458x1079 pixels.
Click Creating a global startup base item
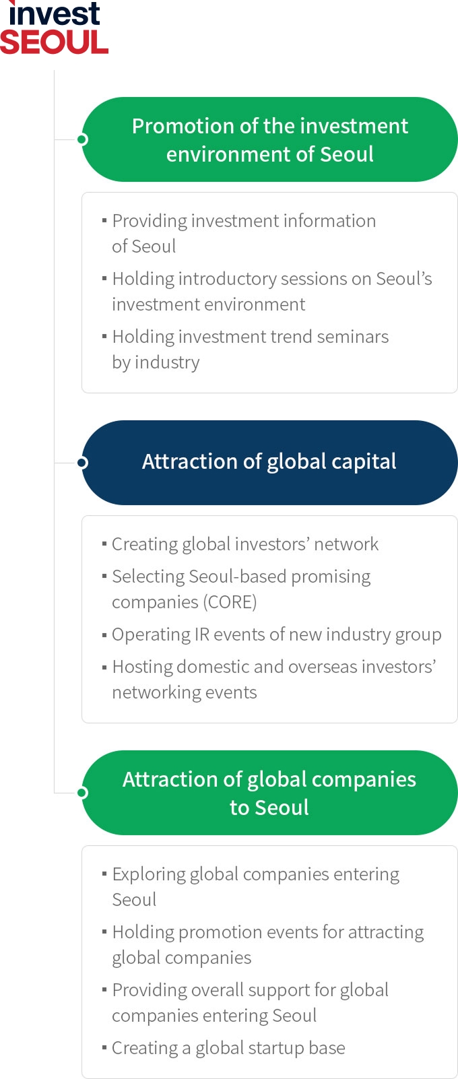coord(224,1048)
